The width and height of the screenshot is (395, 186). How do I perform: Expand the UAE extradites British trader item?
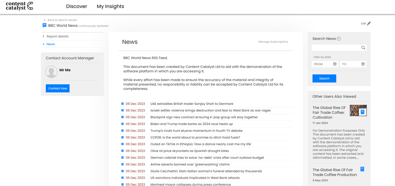(x=123, y=104)
